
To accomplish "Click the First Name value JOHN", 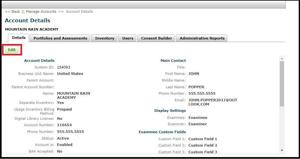I will [194, 74].
